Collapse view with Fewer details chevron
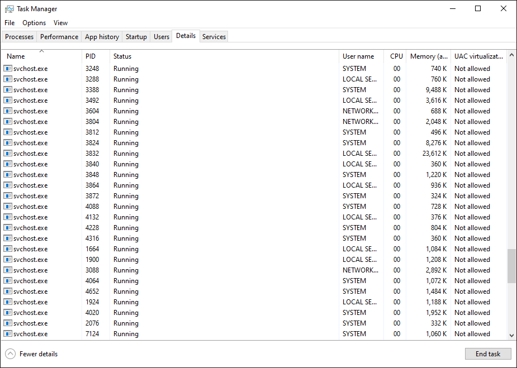 click(x=10, y=354)
